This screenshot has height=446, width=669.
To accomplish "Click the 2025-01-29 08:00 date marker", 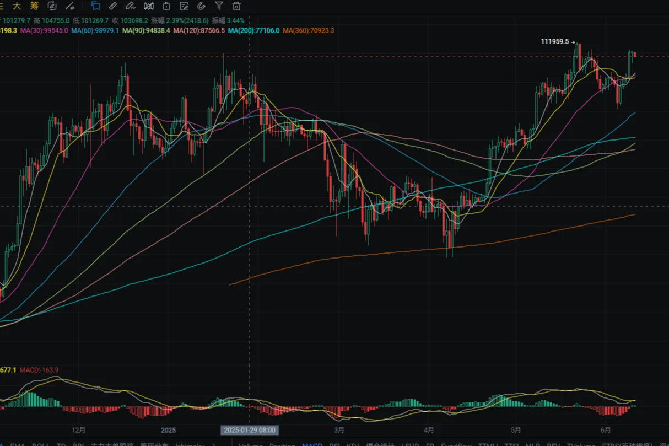I will pyautogui.click(x=250, y=430).
